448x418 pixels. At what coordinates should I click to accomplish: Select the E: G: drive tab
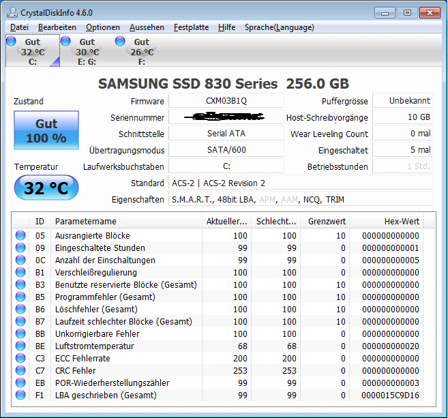(x=87, y=51)
